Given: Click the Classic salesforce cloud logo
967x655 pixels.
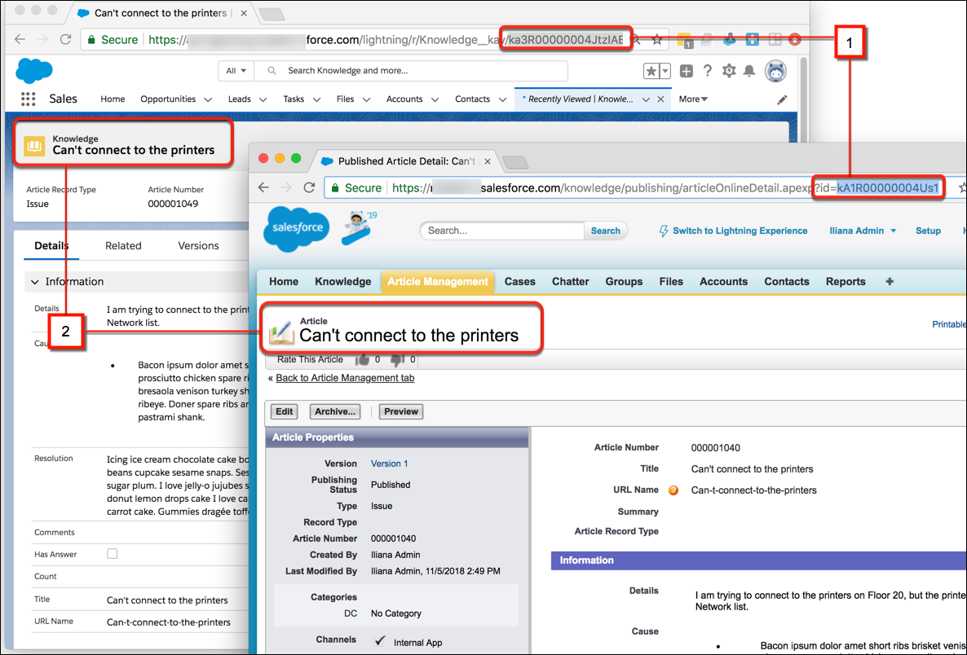Looking at the screenshot, I should pyautogui.click(x=298, y=228).
